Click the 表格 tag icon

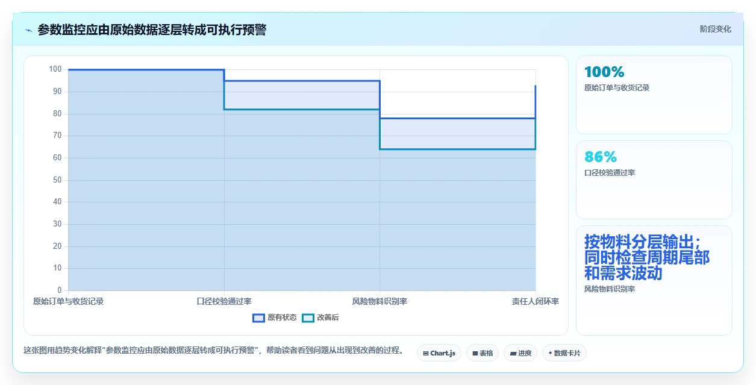click(x=475, y=353)
